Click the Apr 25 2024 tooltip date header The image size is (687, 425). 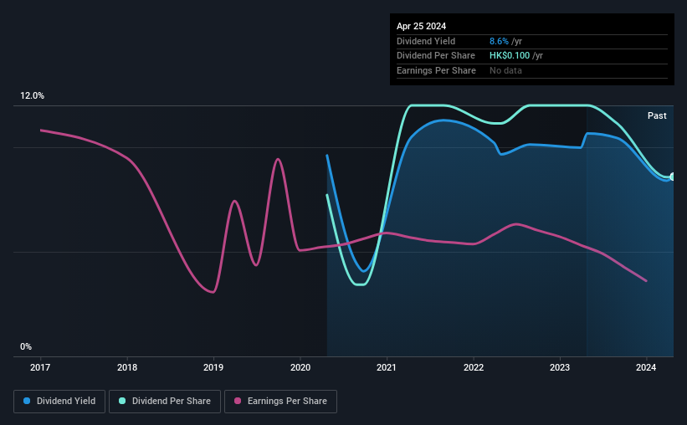pyautogui.click(x=421, y=26)
